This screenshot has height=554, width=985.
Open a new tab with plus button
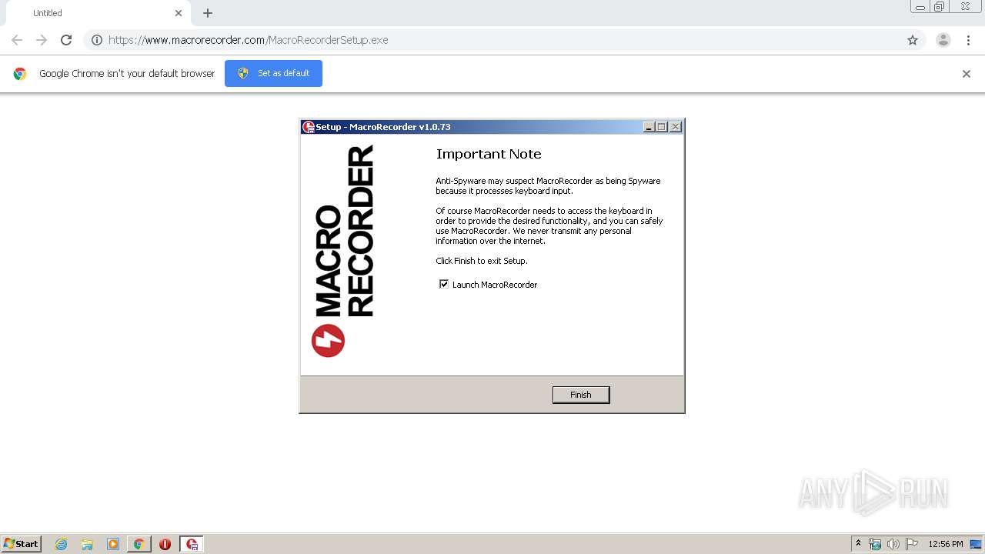[x=208, y=13]
